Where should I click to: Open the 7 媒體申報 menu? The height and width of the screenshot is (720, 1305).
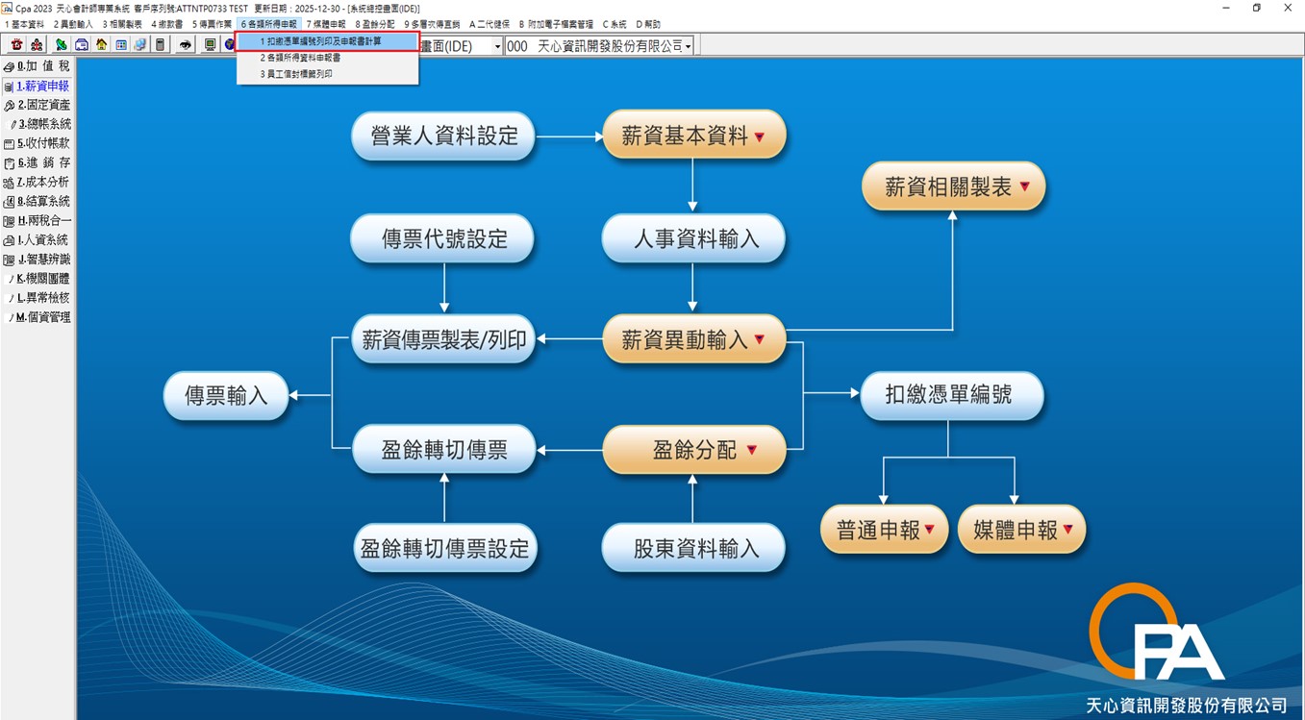coord(325,24)
